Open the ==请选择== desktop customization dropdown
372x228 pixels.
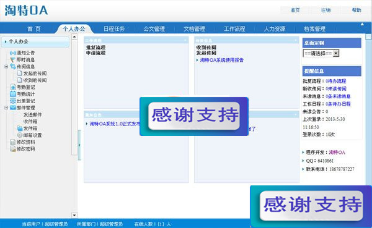[x=321, y=53]
